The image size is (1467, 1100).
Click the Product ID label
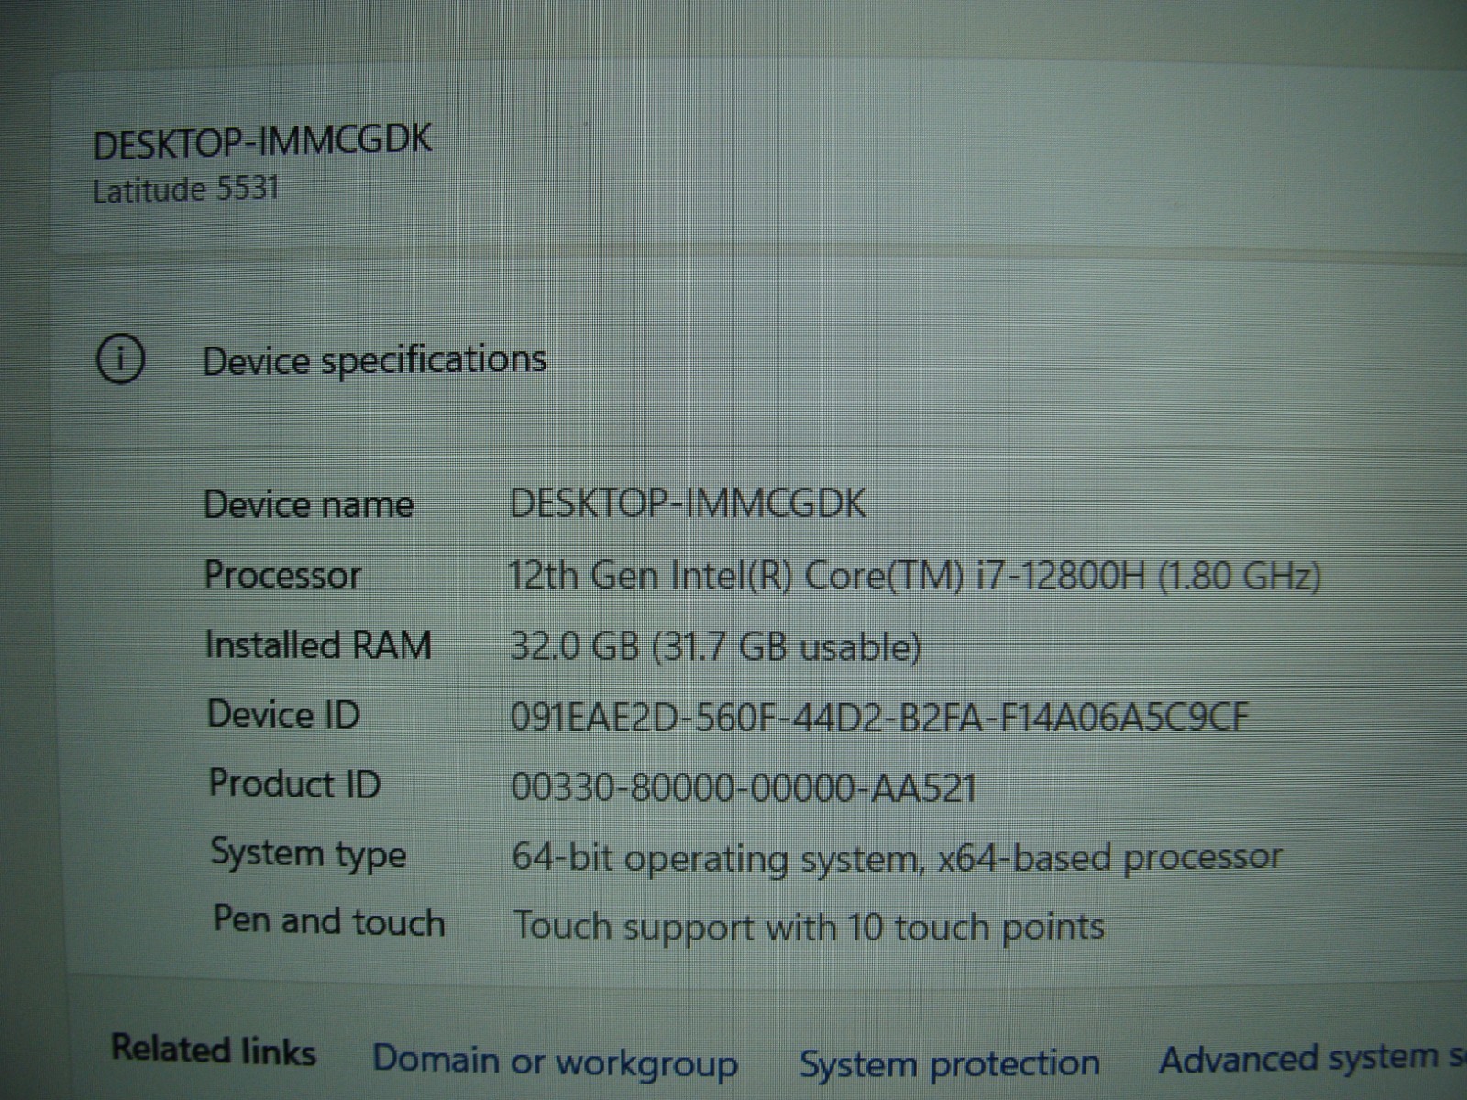click(x=294, y=784)
